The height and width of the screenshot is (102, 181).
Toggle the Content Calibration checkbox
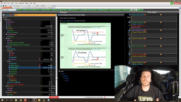[x=49, y=82]
